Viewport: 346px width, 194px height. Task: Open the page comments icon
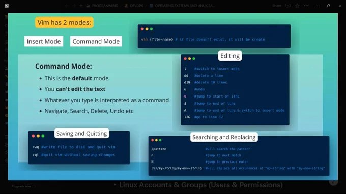pos(288,6)
